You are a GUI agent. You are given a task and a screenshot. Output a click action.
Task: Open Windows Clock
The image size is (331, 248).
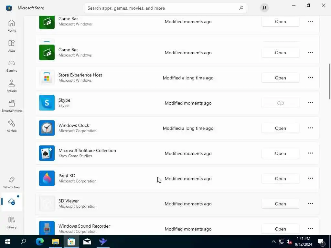coord(280,128)
